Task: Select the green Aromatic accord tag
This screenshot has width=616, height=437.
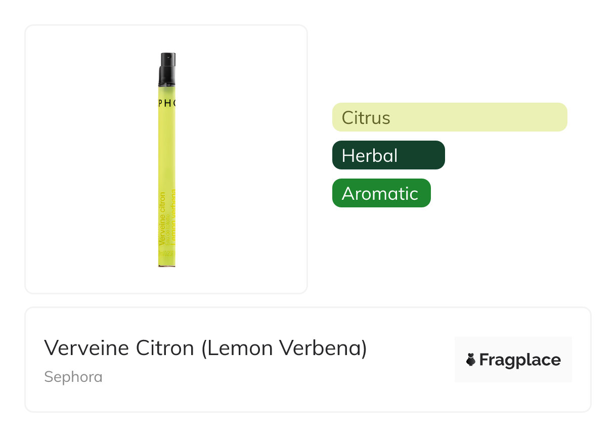Action: [x=381, y=193]
